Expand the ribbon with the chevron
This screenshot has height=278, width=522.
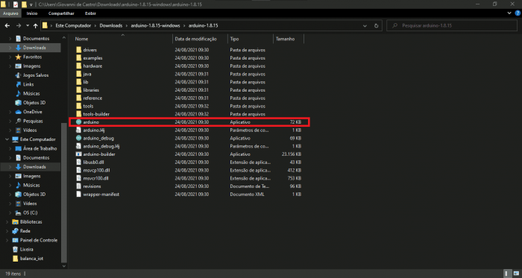pyautogui.click(x=509, y=13)
